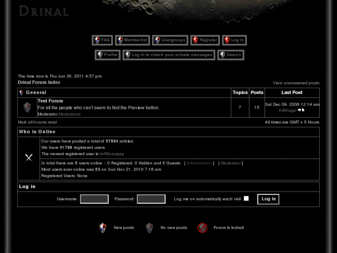Click the red shield icon beside top Log in
Image resolution: width=337 pixels, height=253 pixels.
point(227,40)
